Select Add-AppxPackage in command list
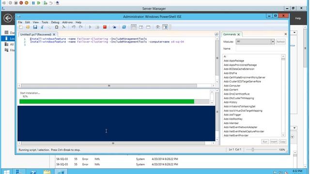 234,61
